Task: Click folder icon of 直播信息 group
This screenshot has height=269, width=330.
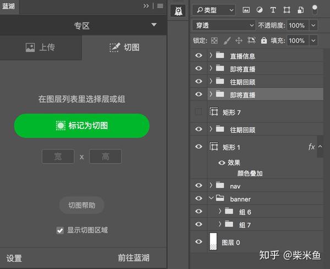Action: point(220,55)
